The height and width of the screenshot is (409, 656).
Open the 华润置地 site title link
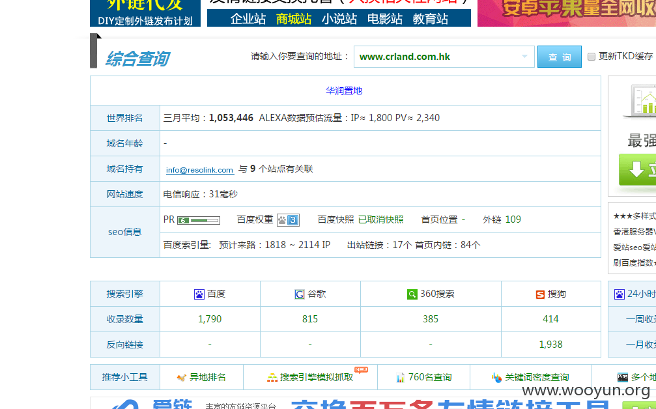click(x=344, y=91)
